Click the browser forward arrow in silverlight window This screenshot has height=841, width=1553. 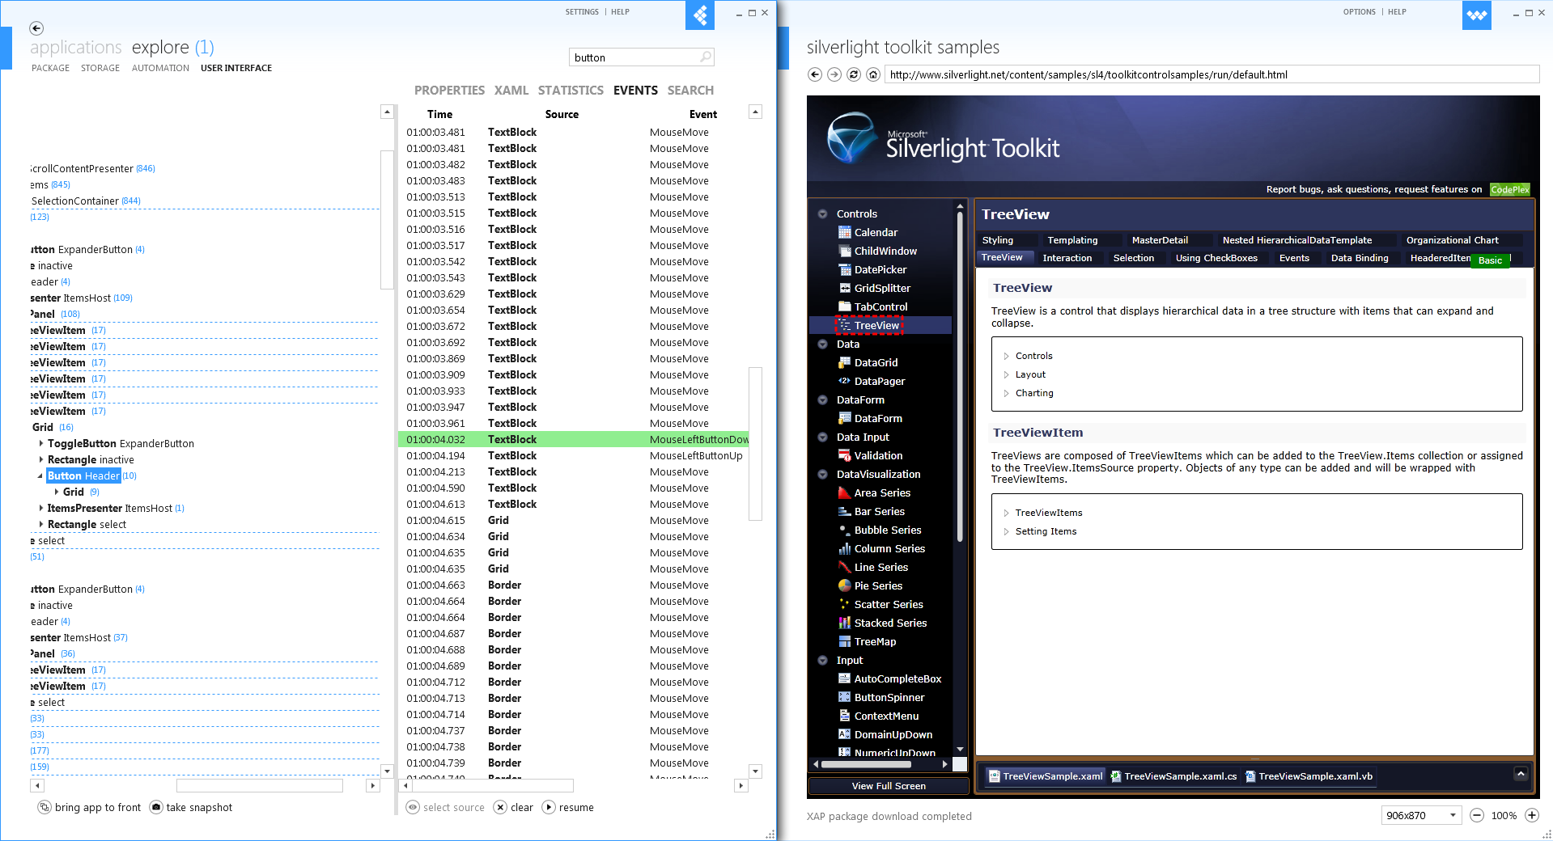pyautogui.click(x=834, y=74)
